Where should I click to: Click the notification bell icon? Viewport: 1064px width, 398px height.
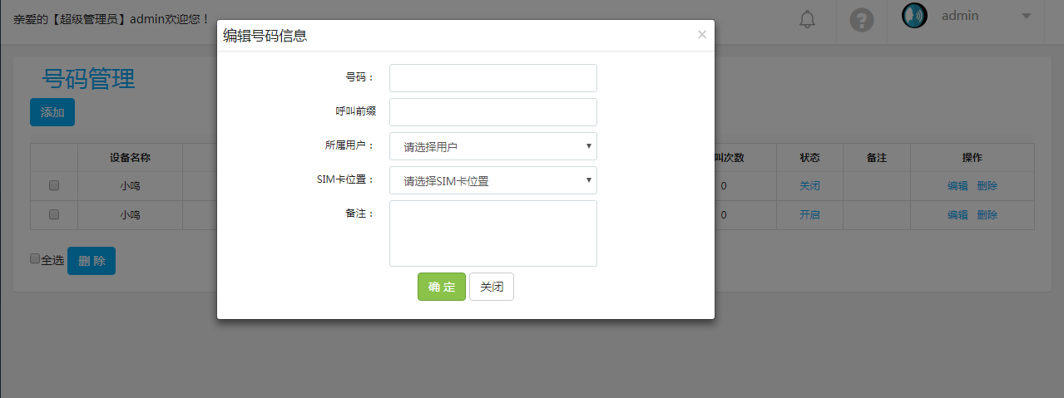[x=807, y=20]
